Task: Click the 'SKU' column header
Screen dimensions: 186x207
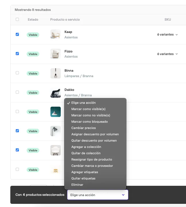Action: pyautogui.click(x=168, y=19)
